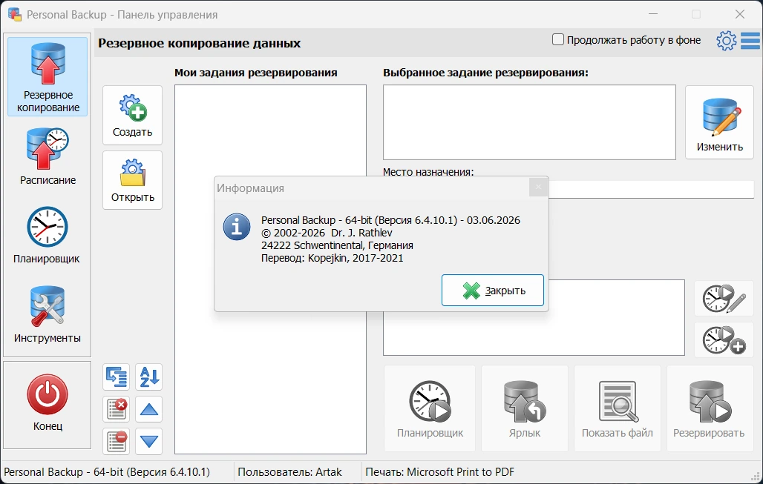Sort tasks alphabetically with A-Z icon

point(149,377)
